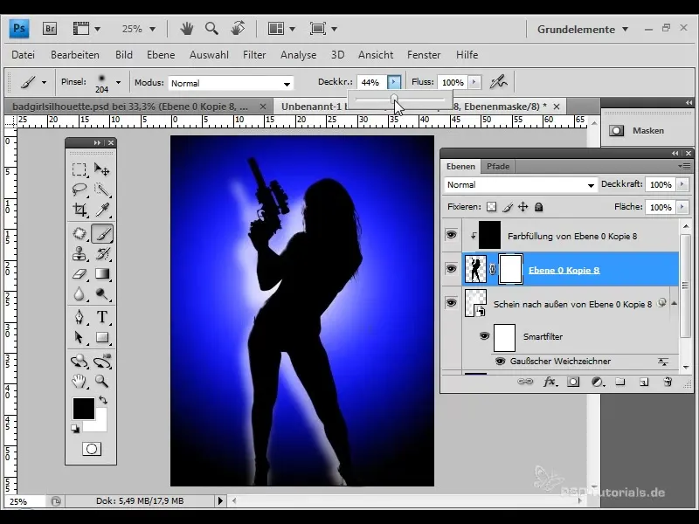Screen dimensions: 699x524
Task: Select the 3D Orbit camera tool
Action: click(102, 361)
